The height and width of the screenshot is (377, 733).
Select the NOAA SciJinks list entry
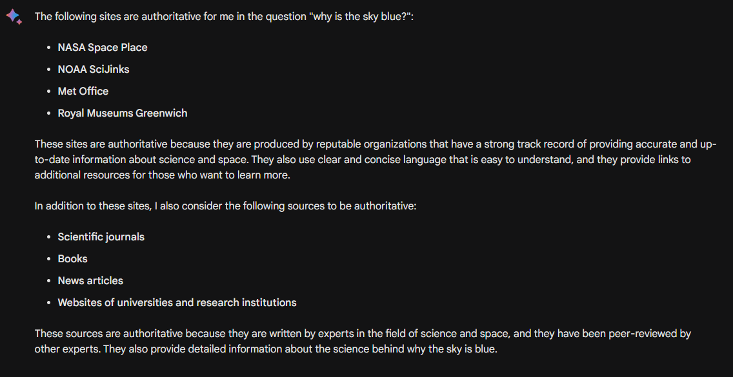click(x=94, y=69)
